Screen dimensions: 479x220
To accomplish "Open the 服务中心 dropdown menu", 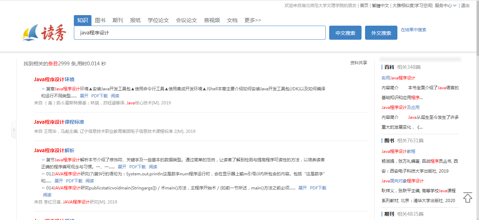I will (x=445, y=6).
